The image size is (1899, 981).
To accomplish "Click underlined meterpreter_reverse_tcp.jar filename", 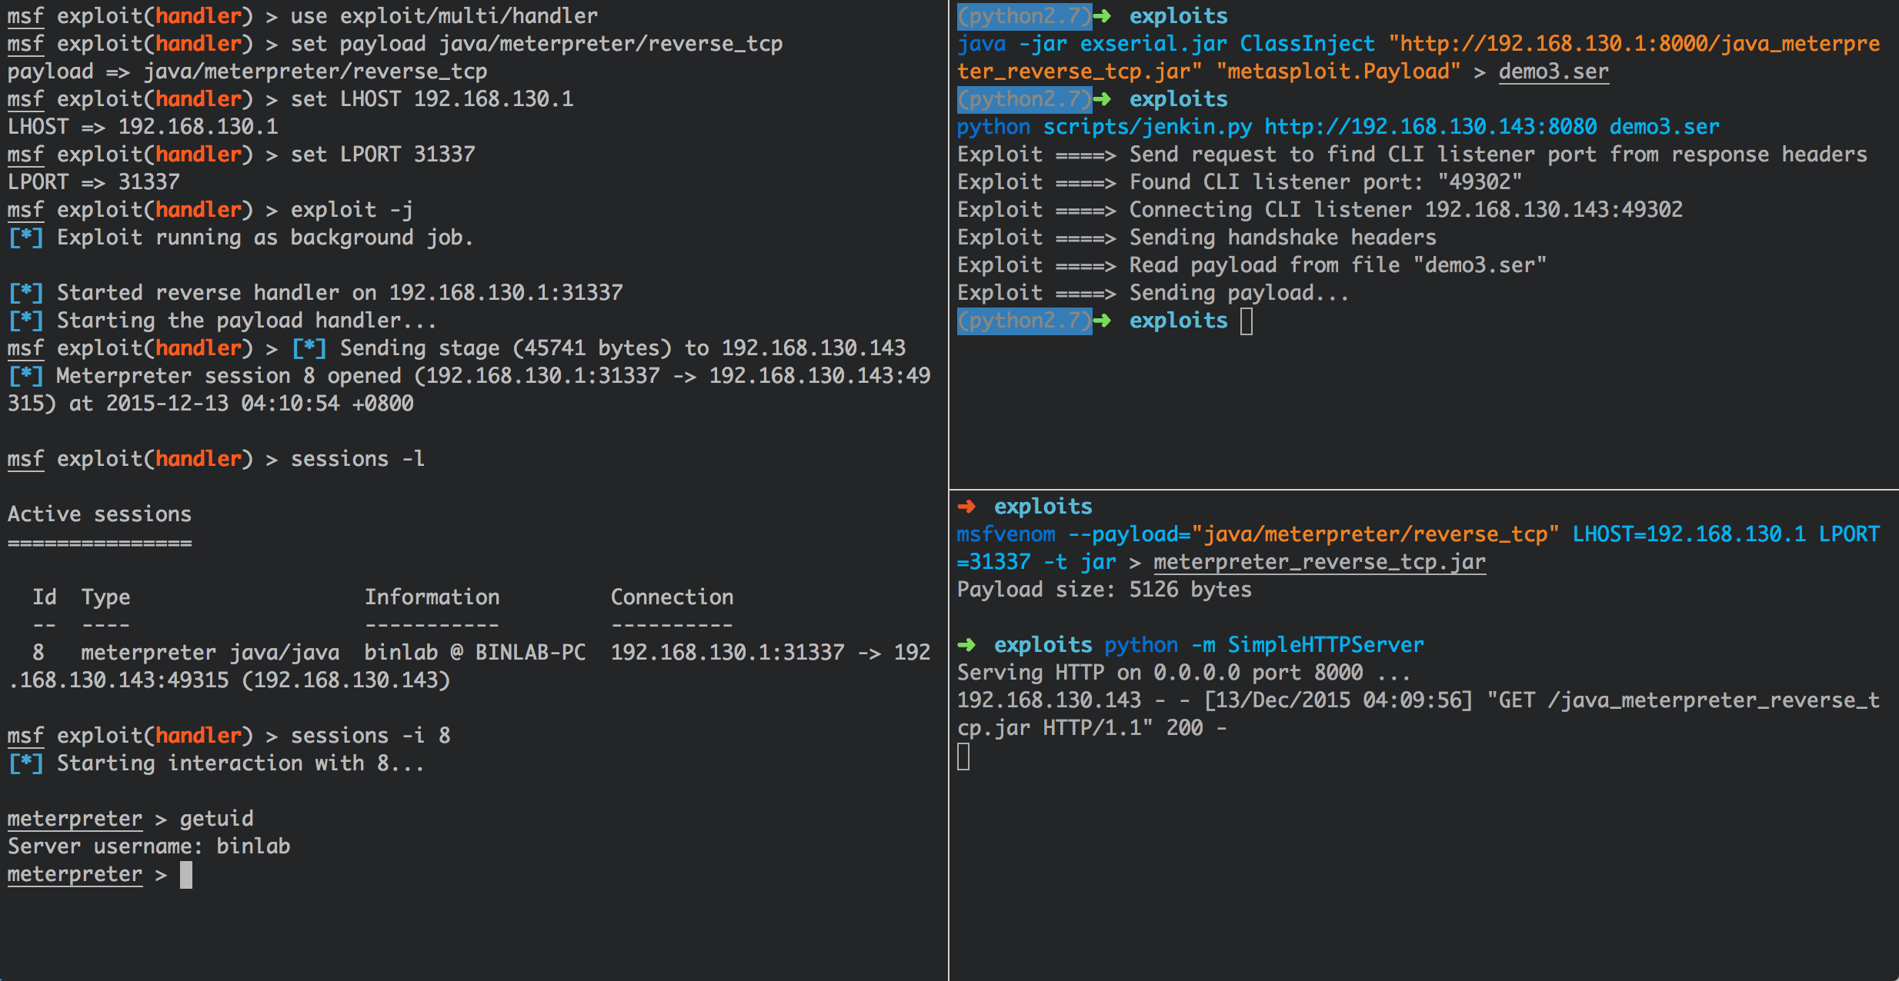I will 1319,562.
